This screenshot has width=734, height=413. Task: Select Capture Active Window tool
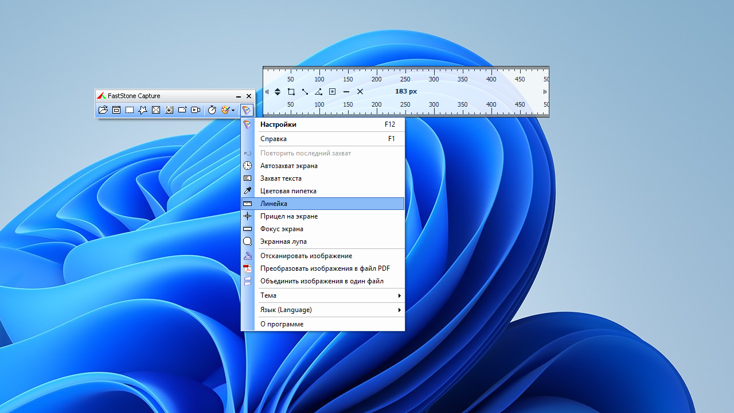pos(116,110)
